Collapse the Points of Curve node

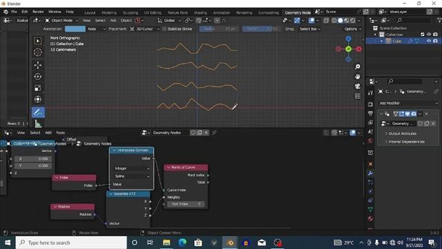coord(169,167)
